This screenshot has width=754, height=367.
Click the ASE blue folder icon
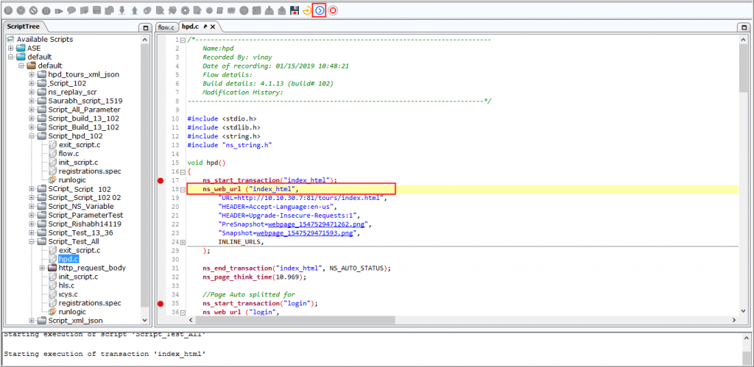click(21, 48)
